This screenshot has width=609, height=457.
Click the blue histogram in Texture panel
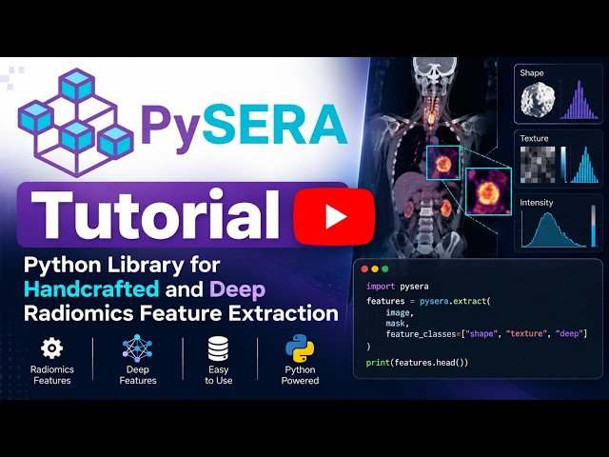click(x=585, y=165)
